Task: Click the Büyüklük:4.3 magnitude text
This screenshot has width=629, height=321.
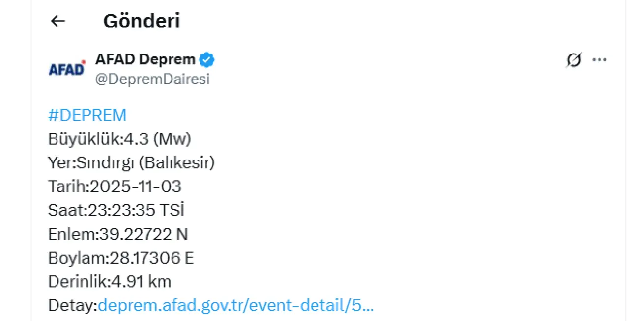Action: click(119, 139)
